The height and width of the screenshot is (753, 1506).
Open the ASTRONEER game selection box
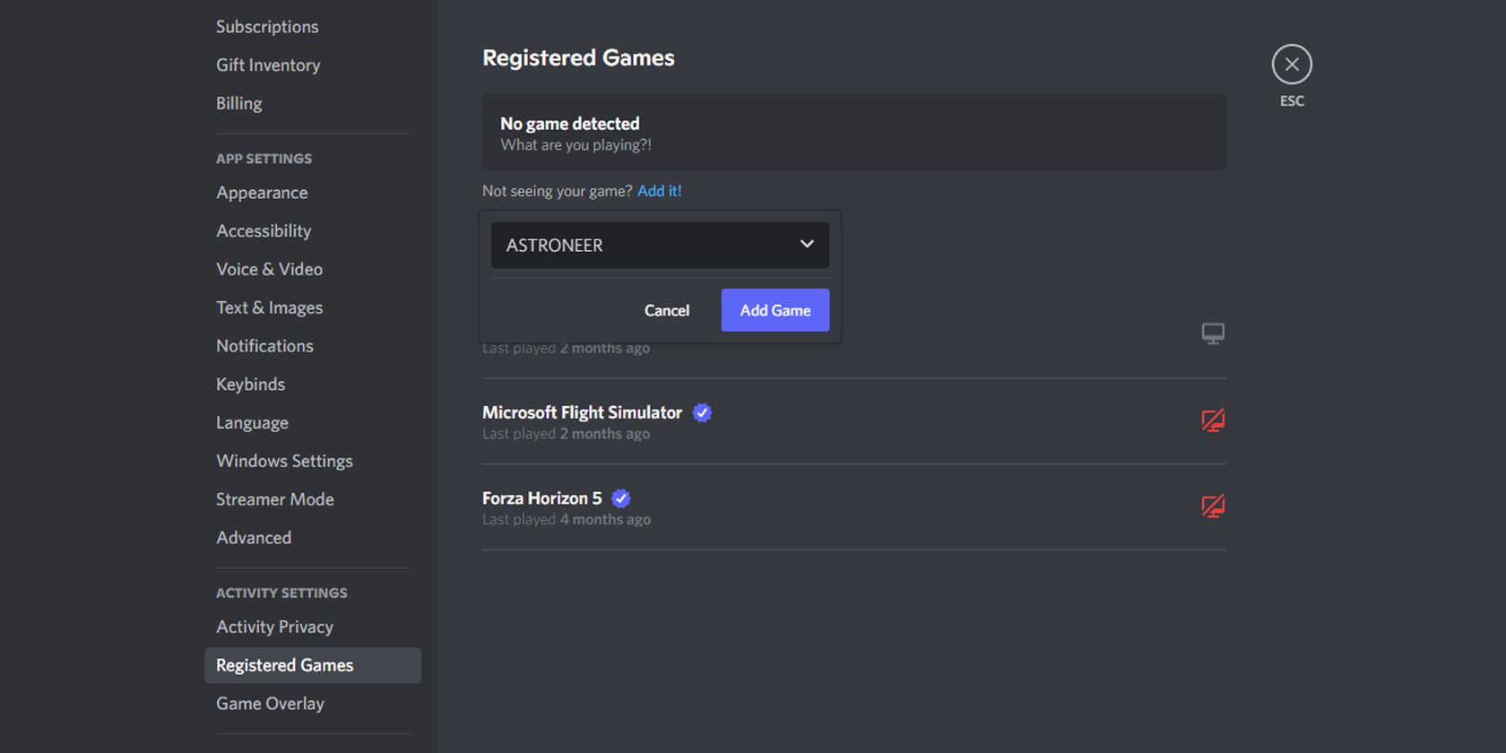tap(645, 246)
